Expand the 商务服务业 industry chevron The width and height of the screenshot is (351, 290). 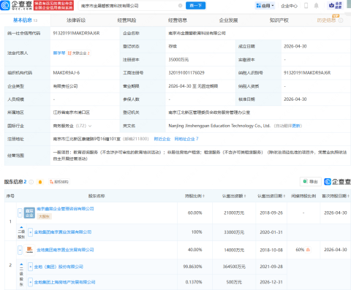[x=90, y=126]
